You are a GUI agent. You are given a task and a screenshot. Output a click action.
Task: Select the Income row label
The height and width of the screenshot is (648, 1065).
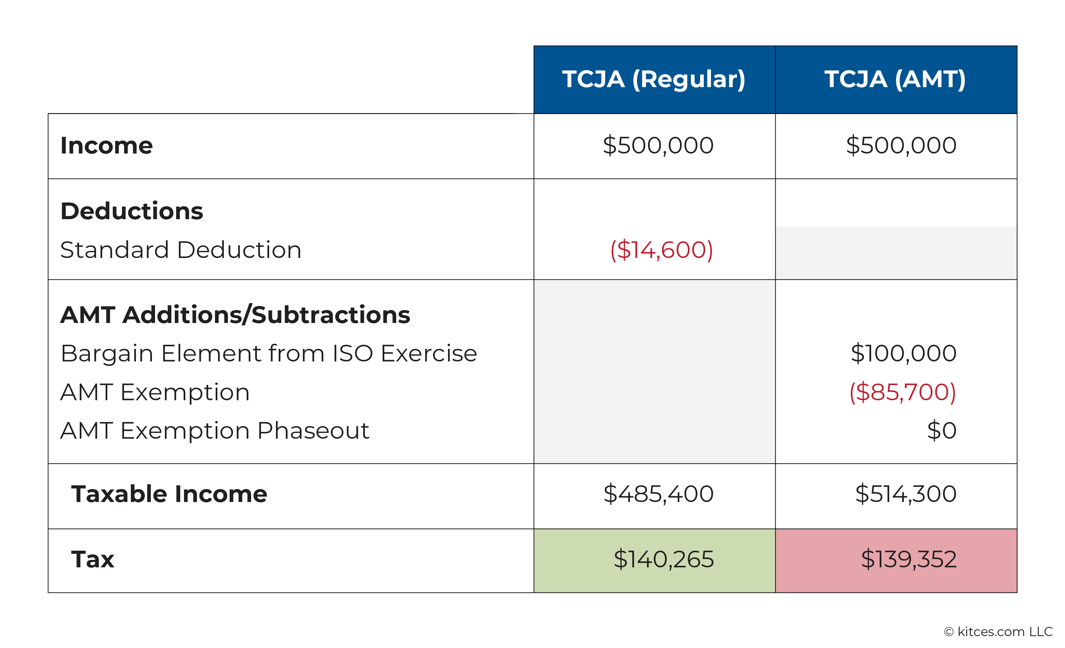point(106,145)
